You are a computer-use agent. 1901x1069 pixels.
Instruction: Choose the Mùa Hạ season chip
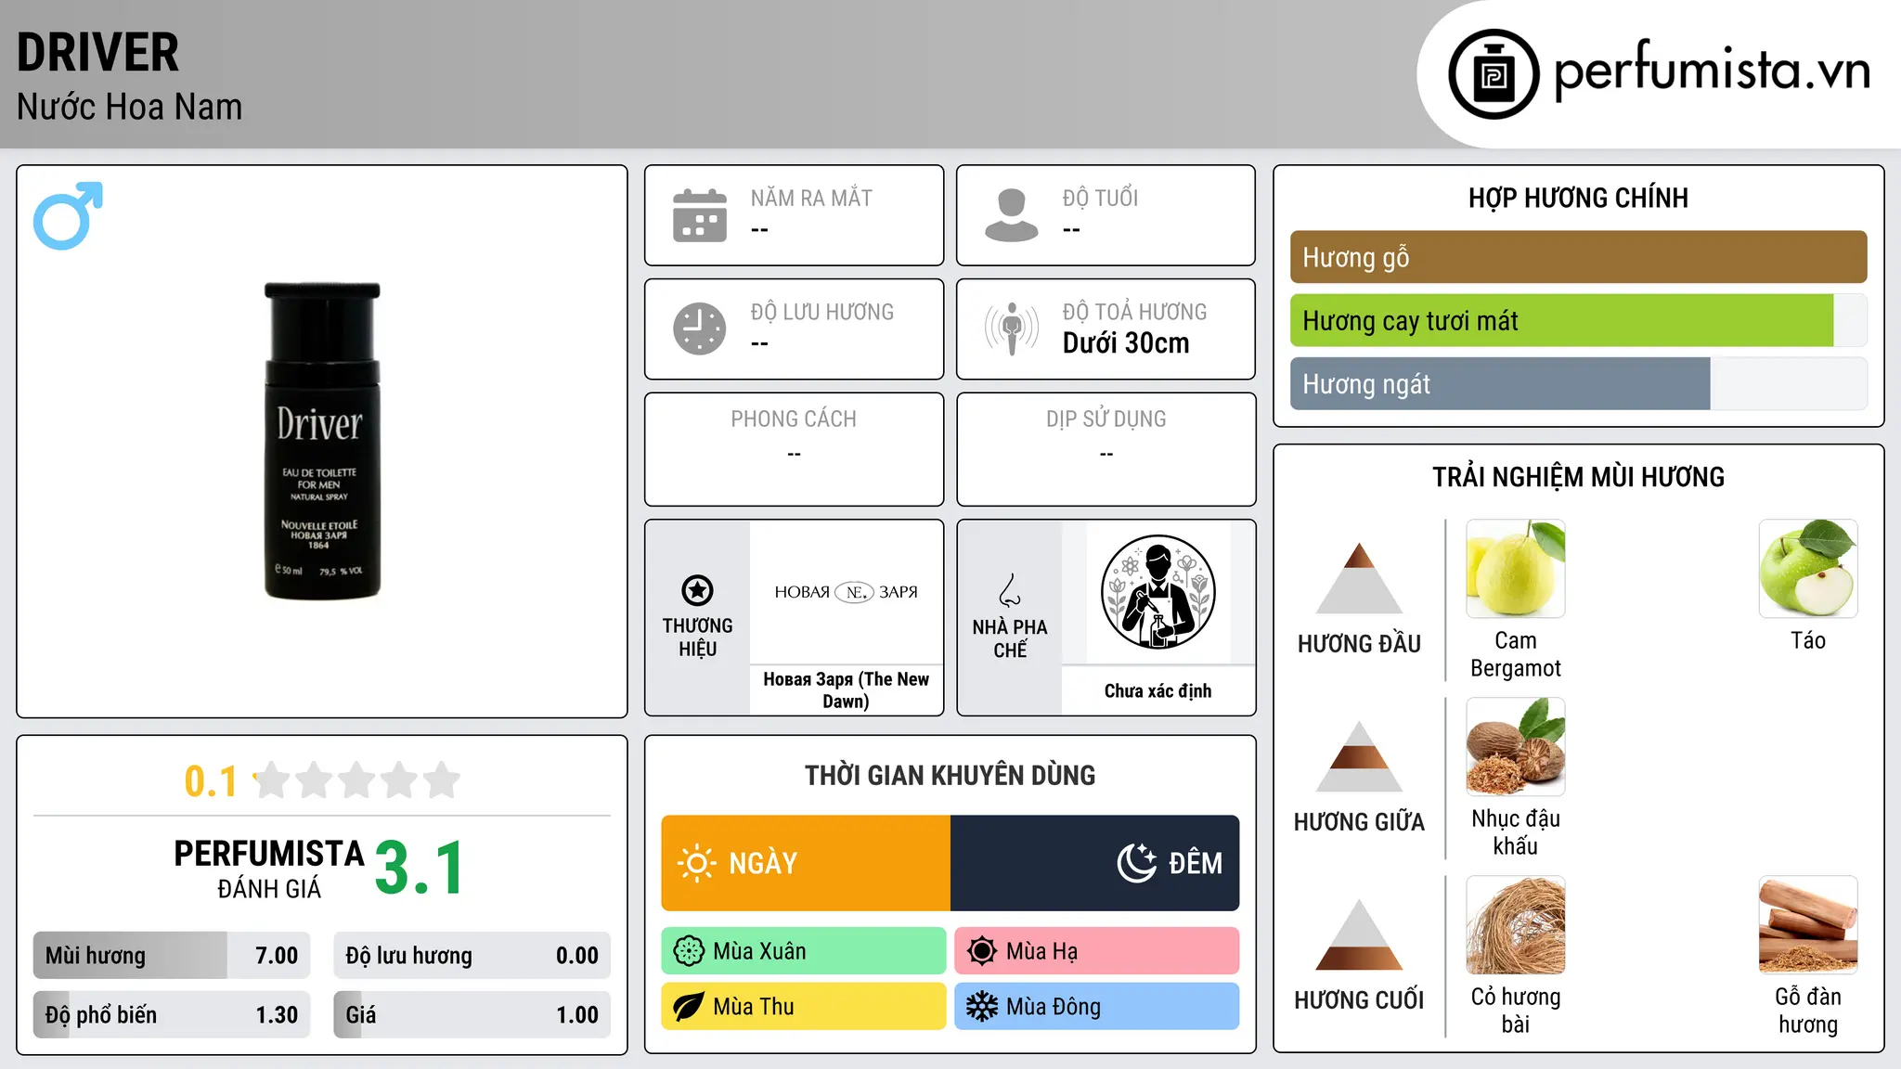click(x=1097, y=951)
